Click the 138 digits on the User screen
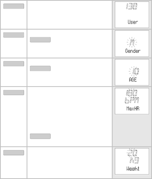Viewport: 152px width, 179px height. click(x=132, y=6)
